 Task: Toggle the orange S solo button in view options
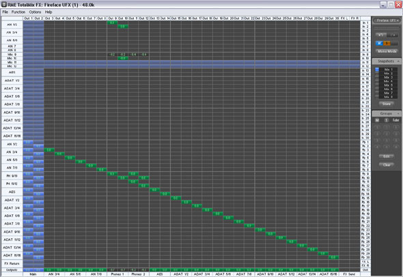point(387,44)
